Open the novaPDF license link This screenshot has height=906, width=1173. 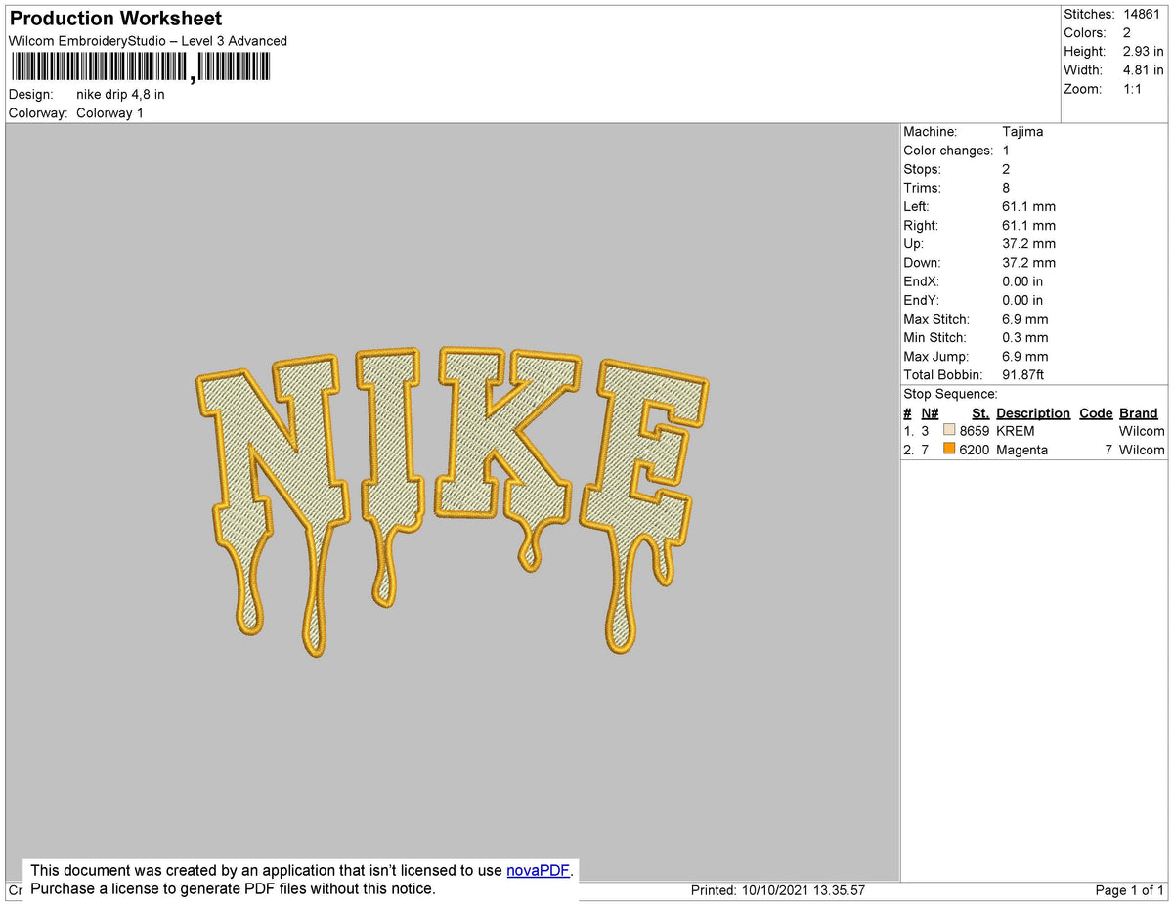(537, 870)
